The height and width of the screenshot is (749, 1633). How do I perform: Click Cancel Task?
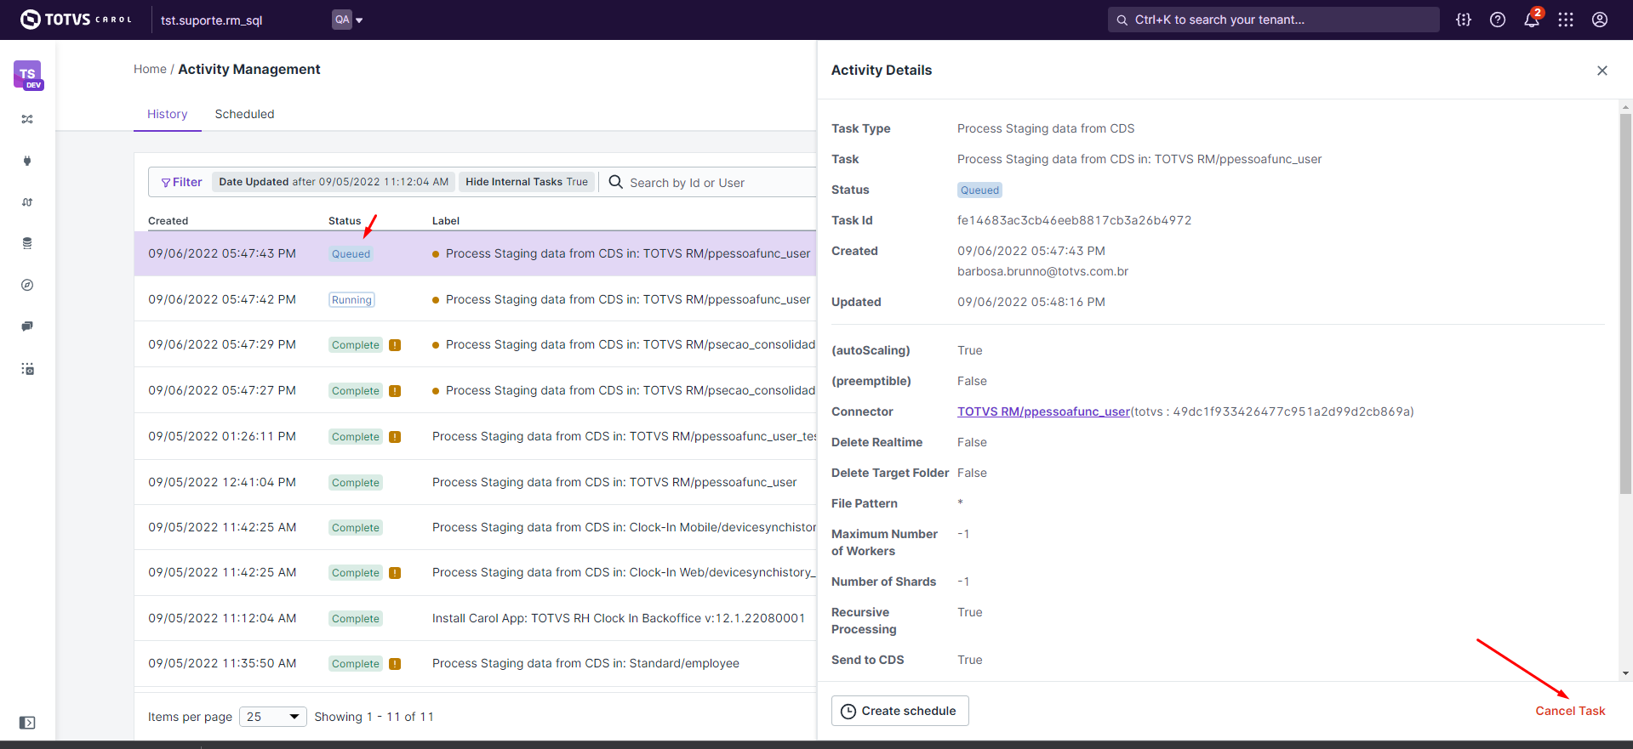(1570, 711)
